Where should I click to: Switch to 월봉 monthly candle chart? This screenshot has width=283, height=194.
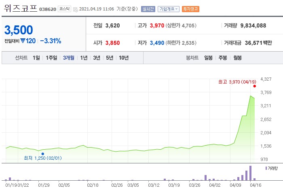click(x=237, y=58)
